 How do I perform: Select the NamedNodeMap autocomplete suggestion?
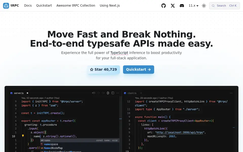[80, 148]
